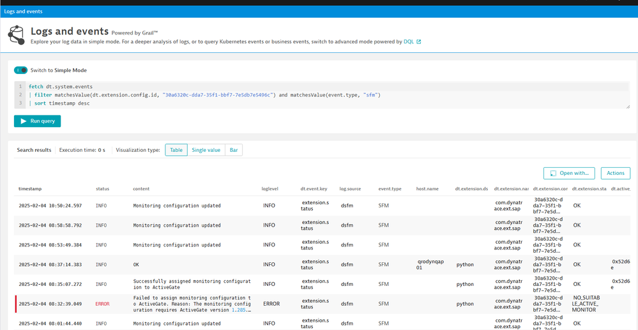Click the query editor resize handle
The image size is (638, 330).
pos(627,106)
